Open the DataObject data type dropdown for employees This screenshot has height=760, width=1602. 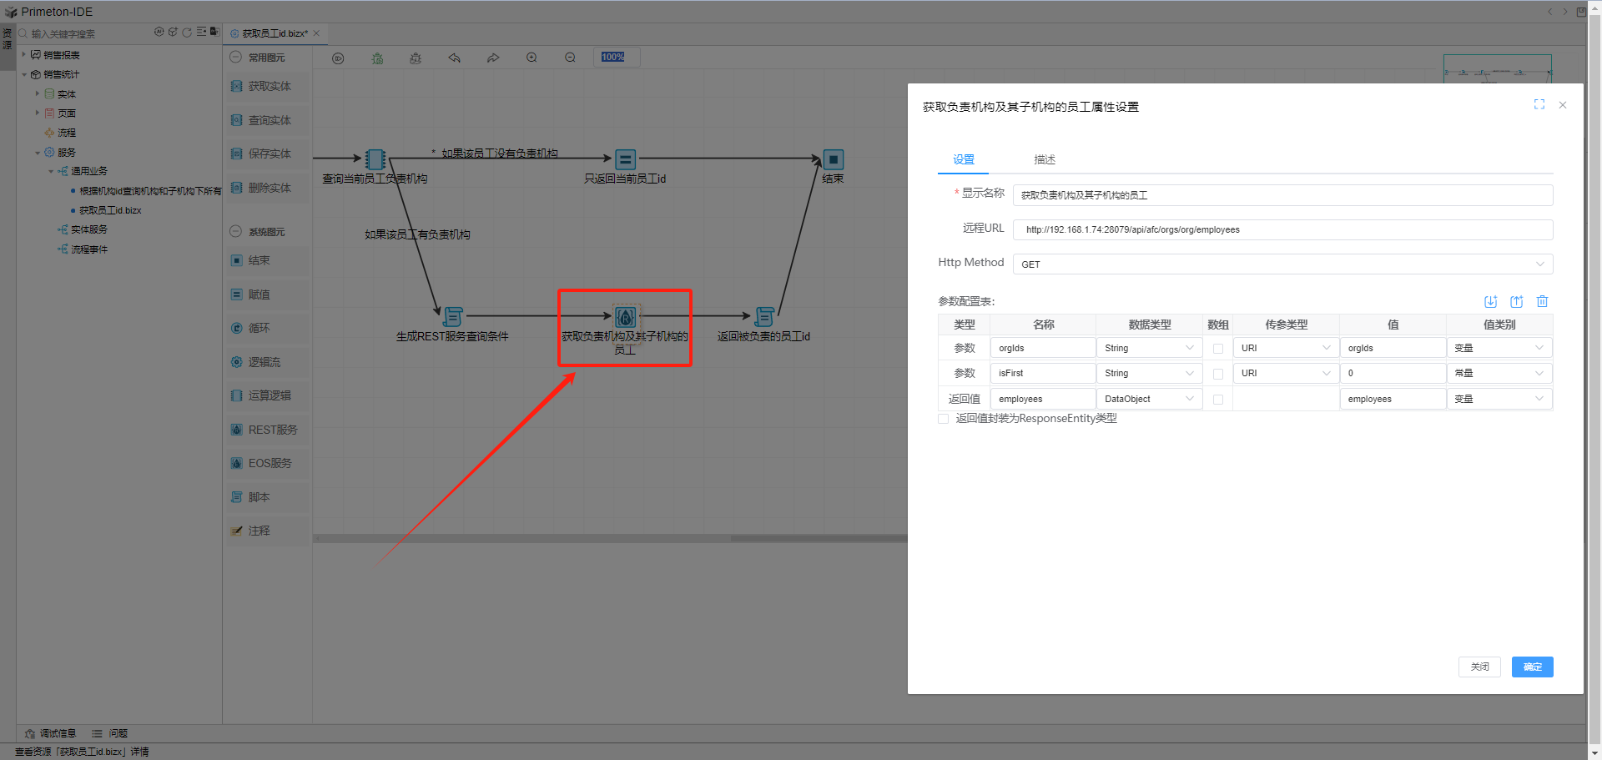pos(1149,400)
